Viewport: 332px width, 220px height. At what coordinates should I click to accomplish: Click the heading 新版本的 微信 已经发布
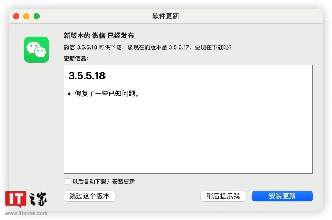tap(99, 36)
